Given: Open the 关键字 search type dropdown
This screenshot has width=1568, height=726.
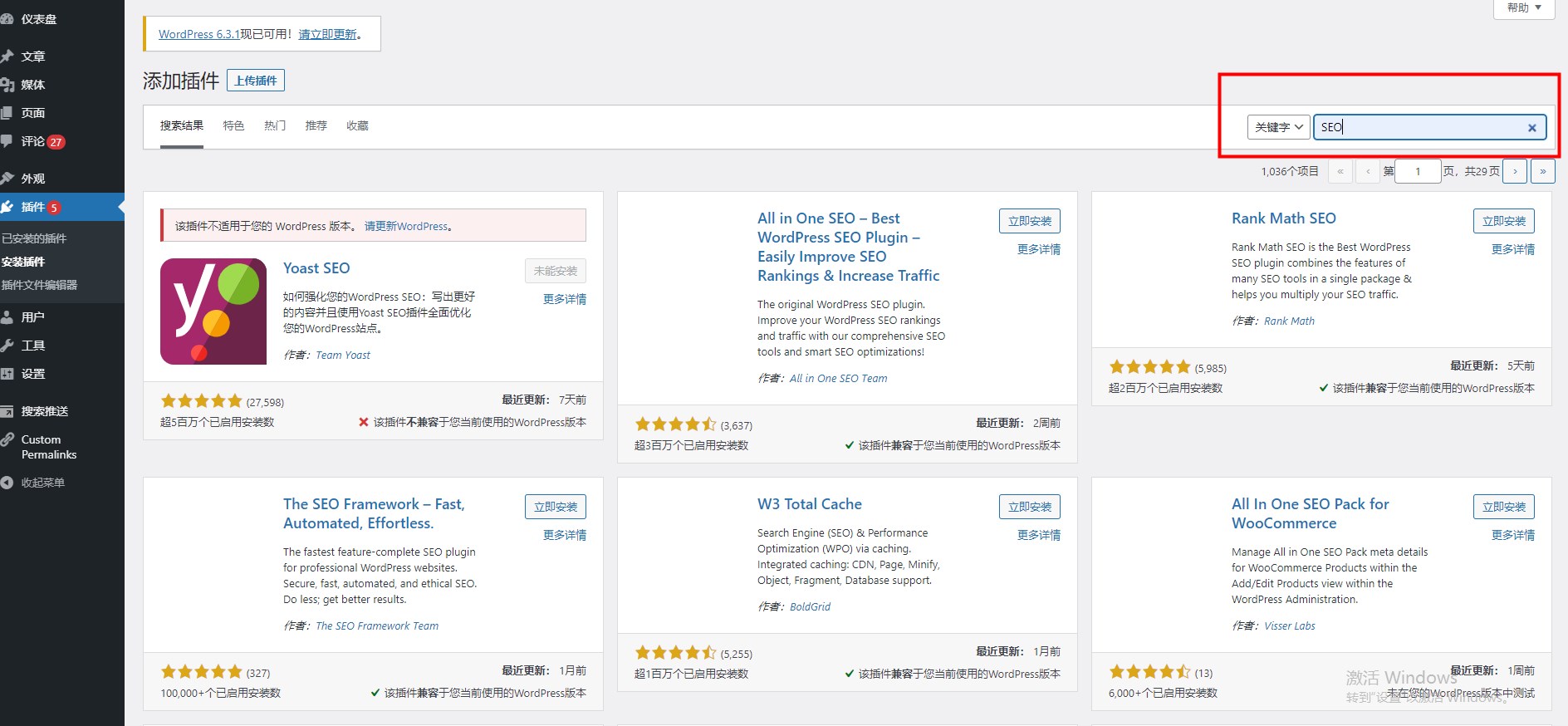Looking at the screenshot, I should pyautogui.click(x=1279, y=127).
